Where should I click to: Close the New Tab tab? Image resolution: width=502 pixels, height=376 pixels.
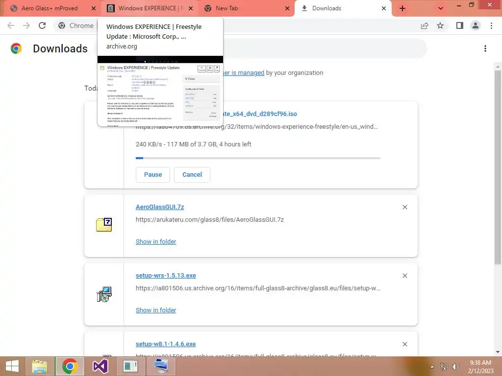287,8
